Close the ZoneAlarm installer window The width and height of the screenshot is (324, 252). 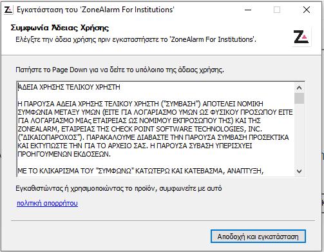(307, 10)
